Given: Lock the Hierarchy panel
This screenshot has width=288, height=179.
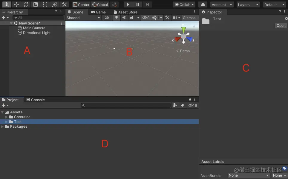Looking at the screenshot, I should coord(56,12).
